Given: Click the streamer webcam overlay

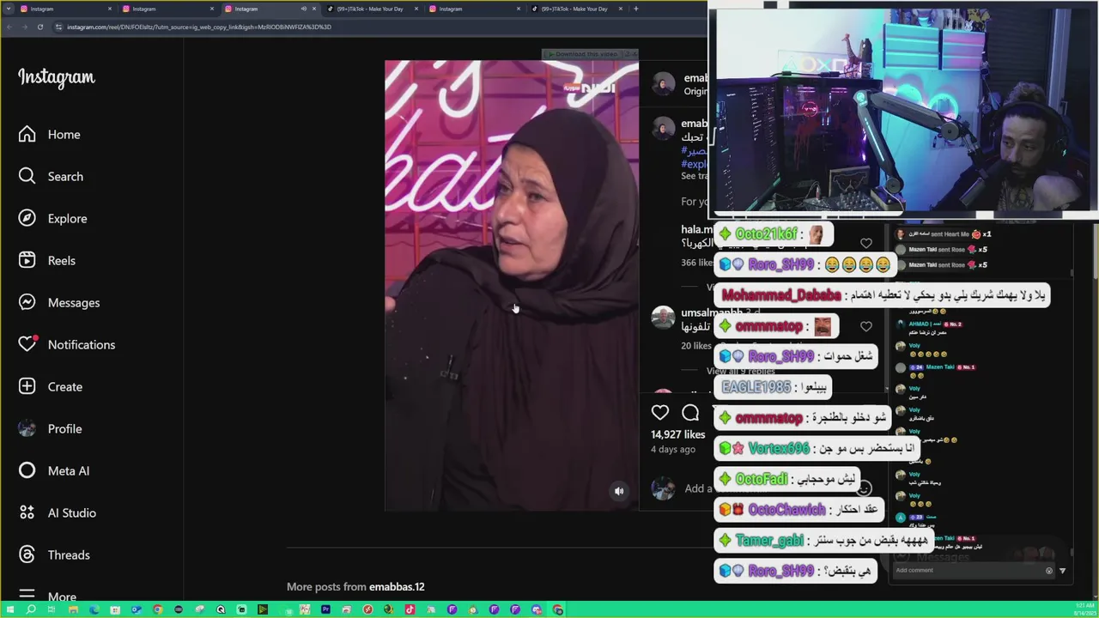Looking at the screenshot, I should 903,110.
